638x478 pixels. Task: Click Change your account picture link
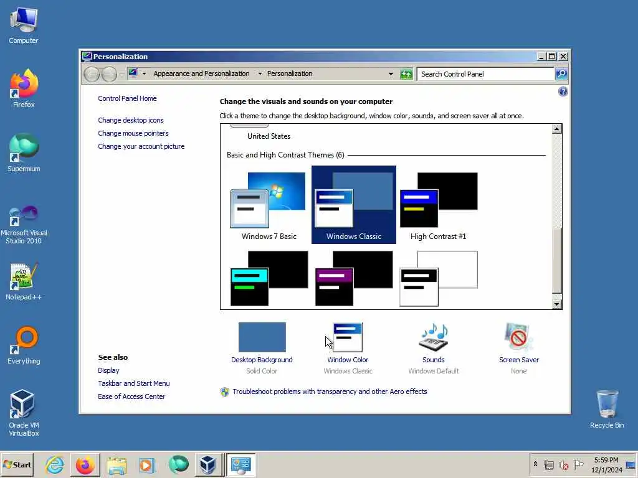(x=141, y=146)
